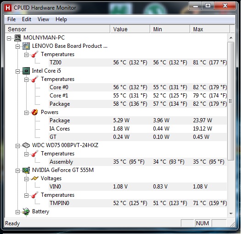Click the Value column header
Viewport: 241px width, 234px height.
click(130, 29)
